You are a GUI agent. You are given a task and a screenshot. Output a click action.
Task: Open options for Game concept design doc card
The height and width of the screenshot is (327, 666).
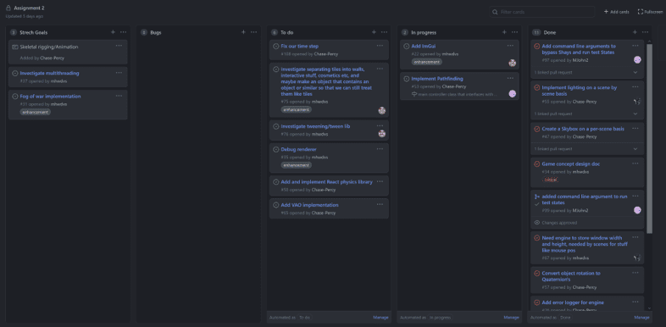pos(635,163)
